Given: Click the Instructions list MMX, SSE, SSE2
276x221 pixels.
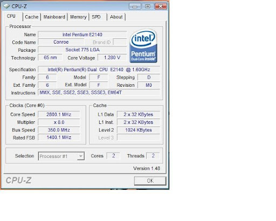Looking at the screenshot, I should [99, 93].
